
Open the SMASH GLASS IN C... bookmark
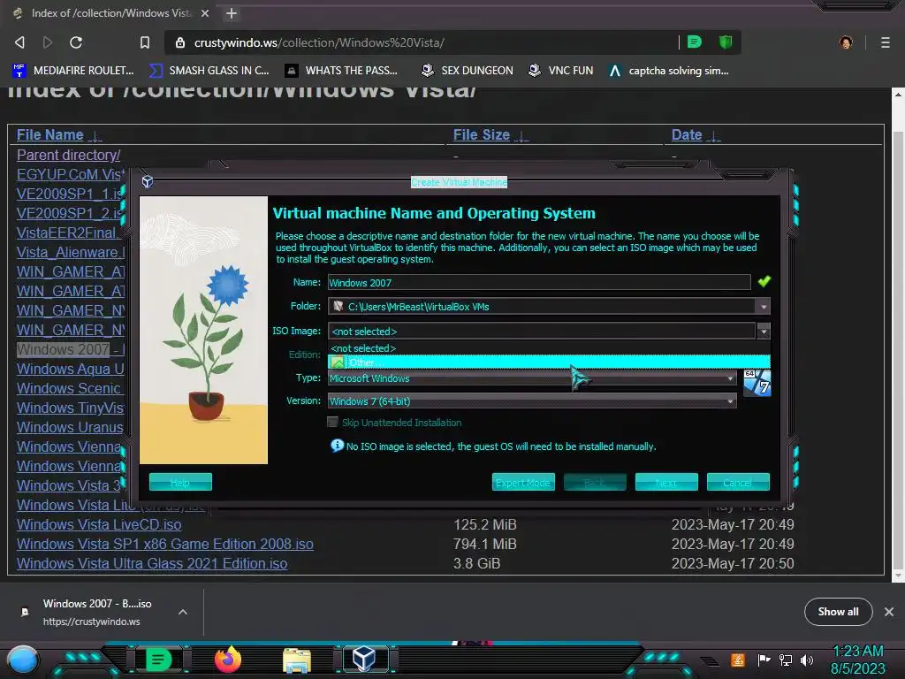tap(209, 71)
